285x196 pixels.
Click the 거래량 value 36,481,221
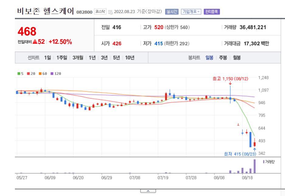(x=253, y=27)
